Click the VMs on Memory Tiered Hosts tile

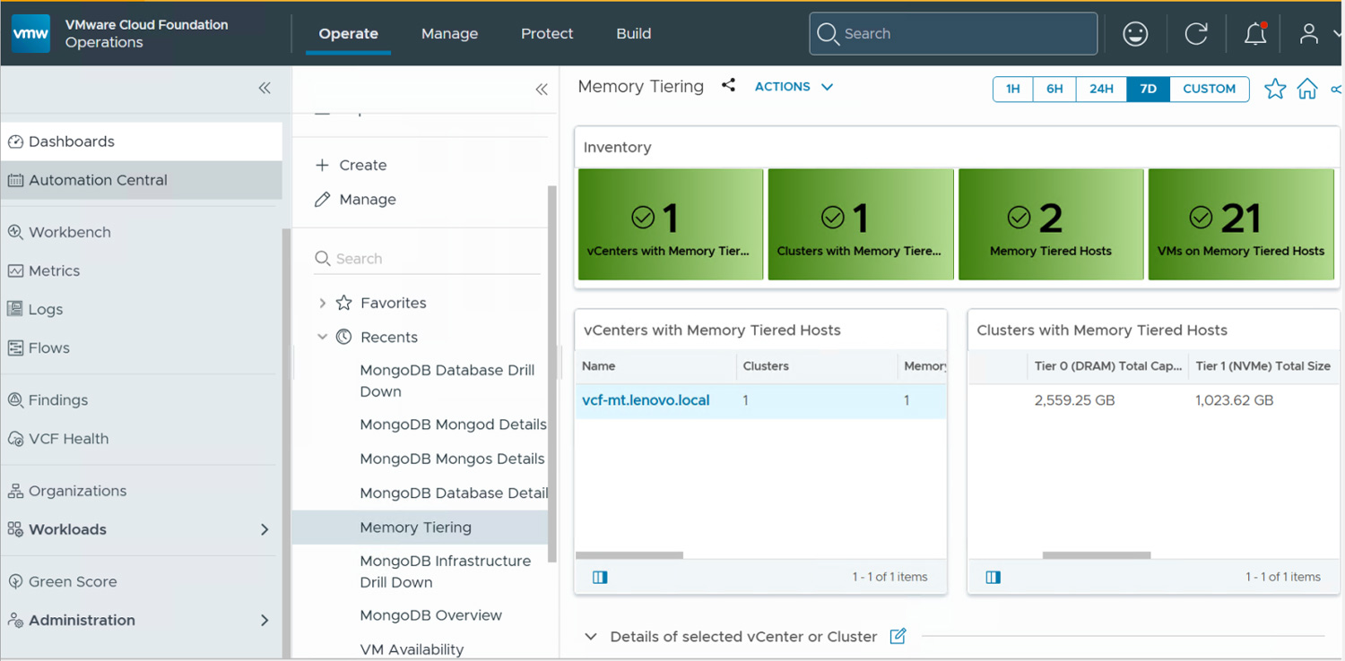(1241, 225)
